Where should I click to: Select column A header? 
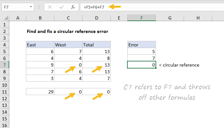coord(18,18)
